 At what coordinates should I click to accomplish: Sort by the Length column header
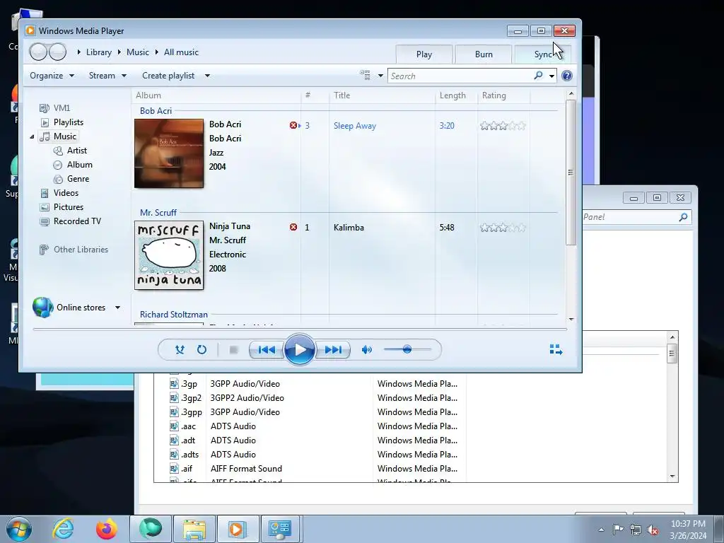point(456,95)
